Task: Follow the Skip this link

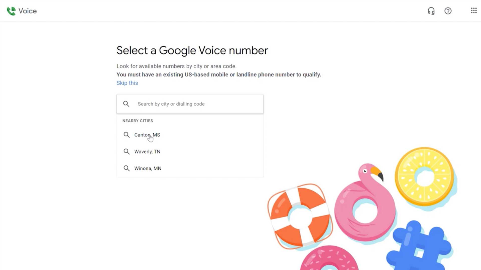Action: point(127,83)
